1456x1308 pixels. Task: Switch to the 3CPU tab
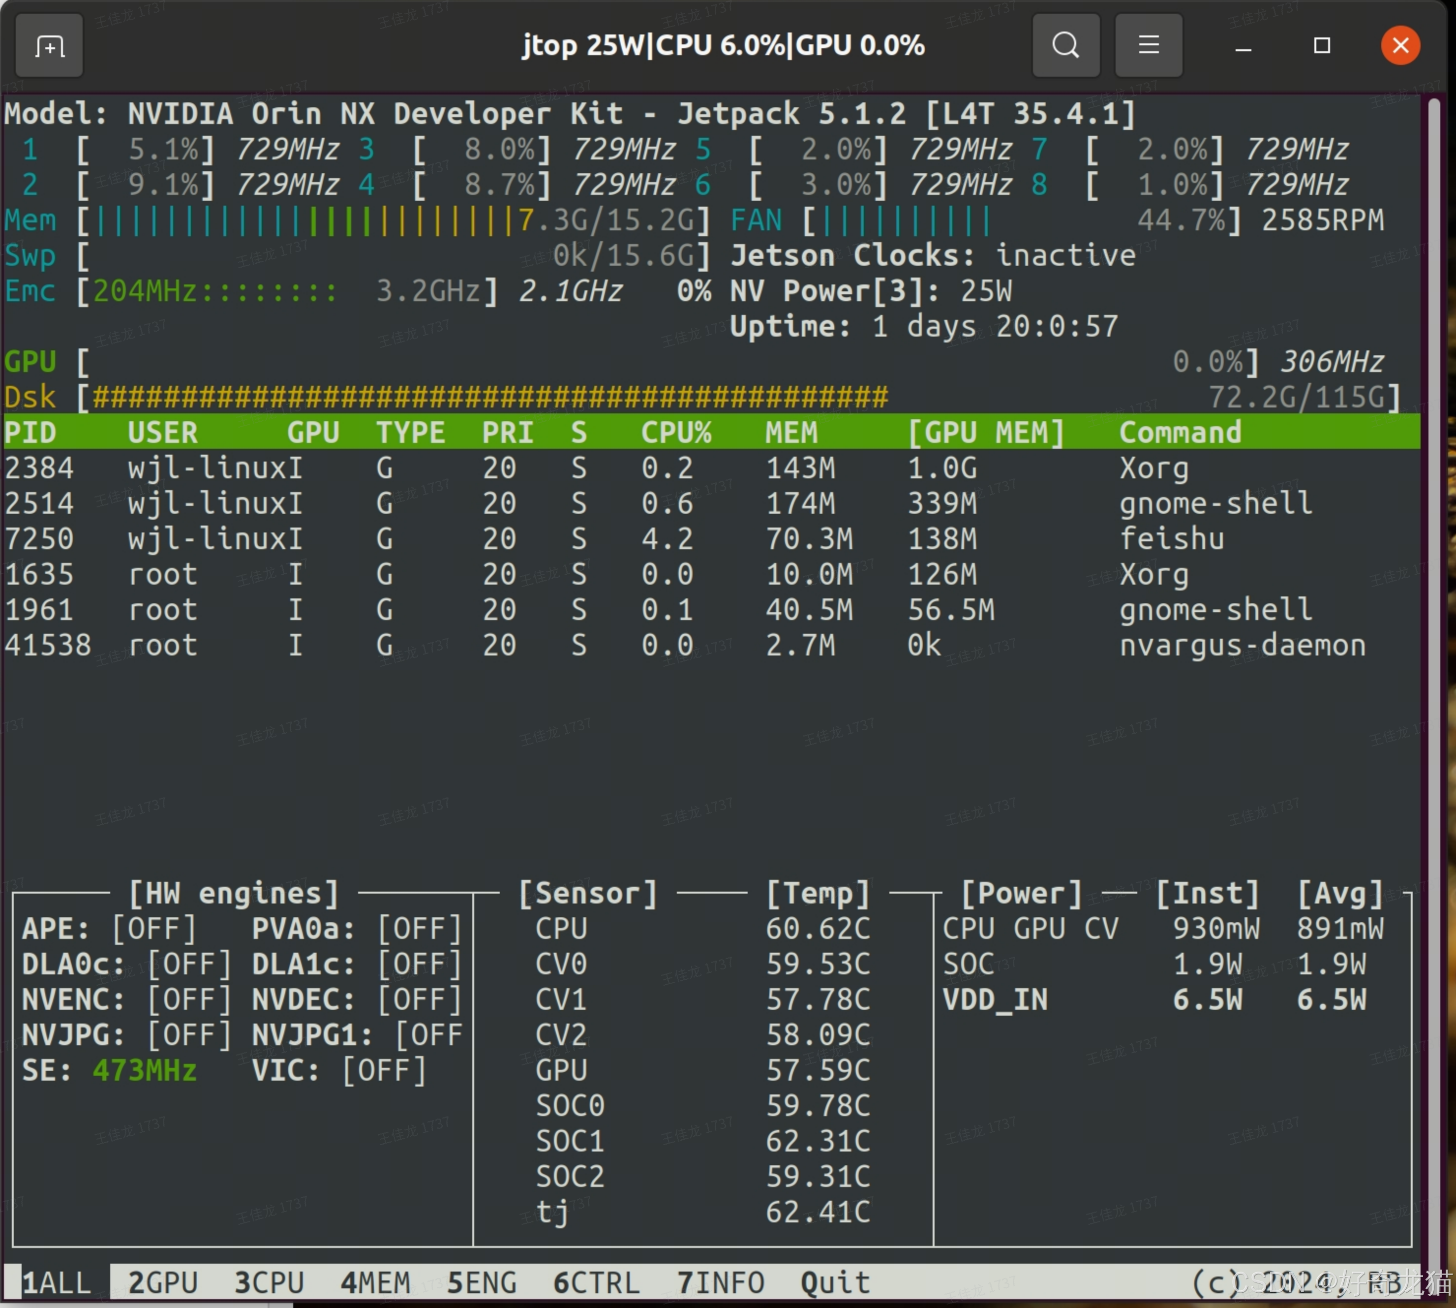[x=269, y=1282]
